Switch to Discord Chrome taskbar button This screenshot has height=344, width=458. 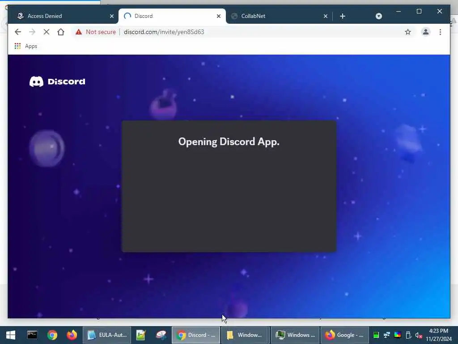196,335
